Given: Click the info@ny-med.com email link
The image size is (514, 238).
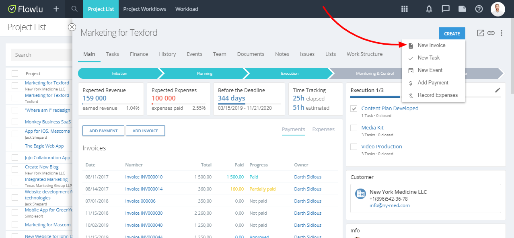Looking at the screenshot, I should coord(390,205).
